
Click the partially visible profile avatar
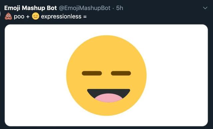[0, 14]
